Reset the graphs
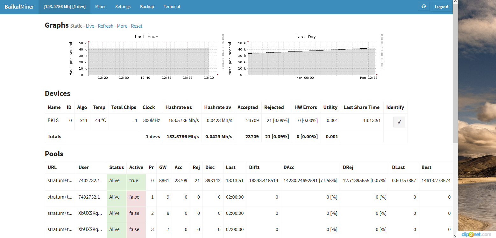496x238 pixels. tap(137, 26)
